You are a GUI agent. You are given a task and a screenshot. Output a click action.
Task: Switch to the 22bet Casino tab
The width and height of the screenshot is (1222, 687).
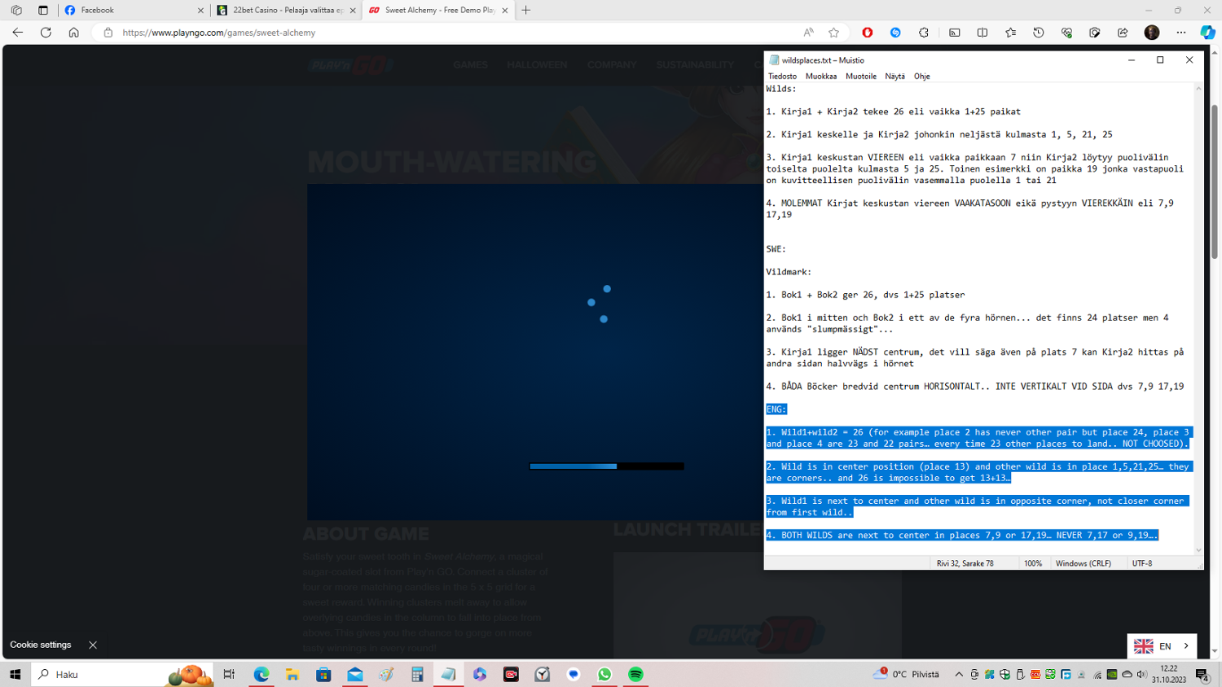[x=285, y=11]
